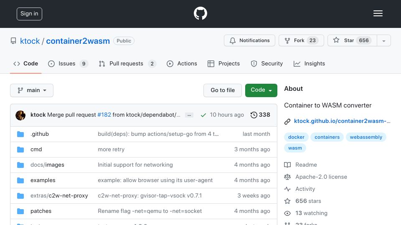Click the scales icon next to Apache-2.0 license
Image resolution: width=401 pixels, height=225 pixels.
pos(287,177)
